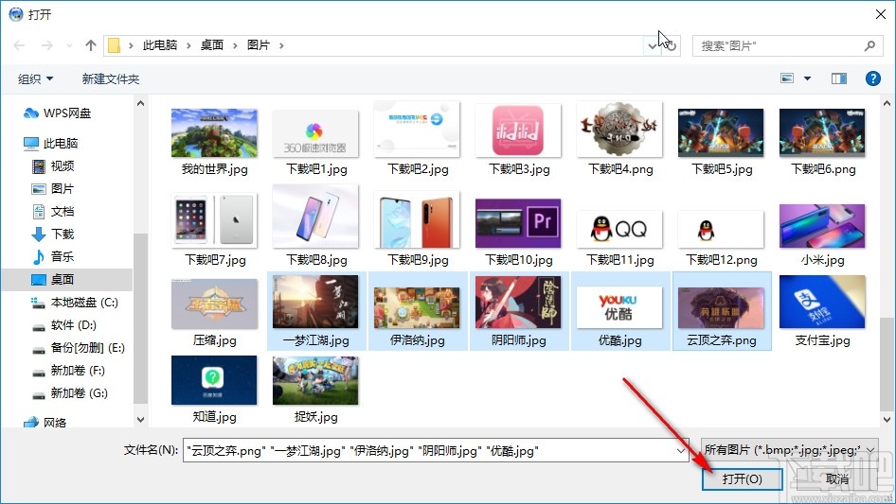896x504 pixels.
Task: Click the 取消 cancel button
Action: (x=837, y=478)
